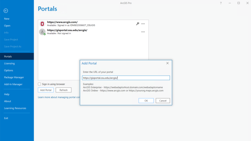This screenshot has height=141, width=251.
Task: Enable Sign in using browser checkbox
Action: (x=39, y=84)
